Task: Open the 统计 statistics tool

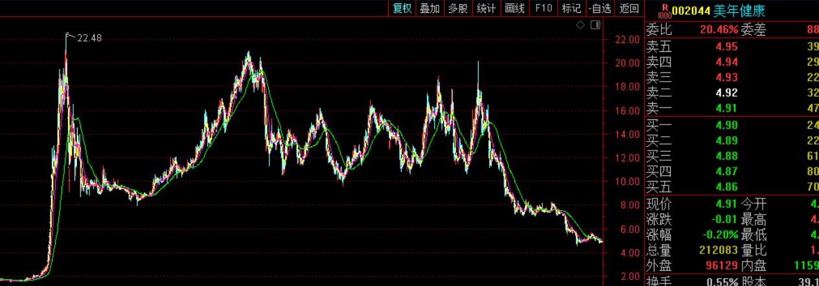Action: 486,8
